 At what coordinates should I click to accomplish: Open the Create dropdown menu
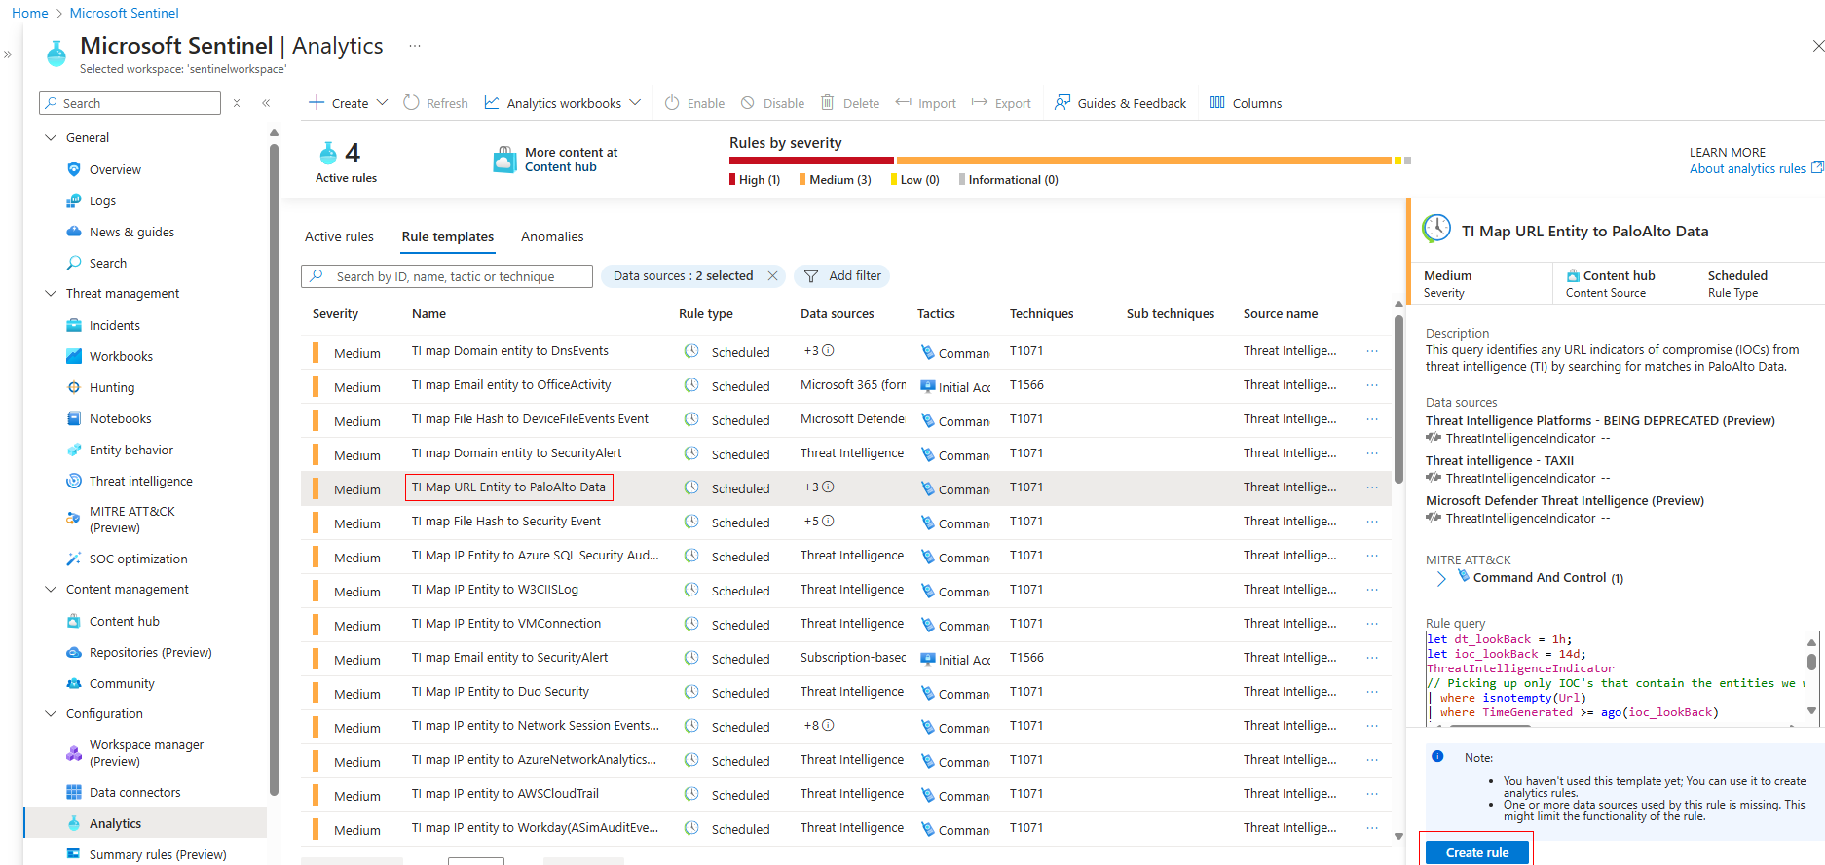coord(348,103)
